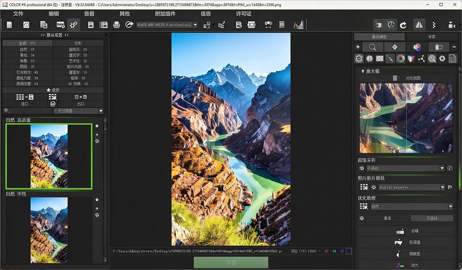Open the 附加组件 menu
Viewport: 462px width, 270px height.
tap(165, 14)
